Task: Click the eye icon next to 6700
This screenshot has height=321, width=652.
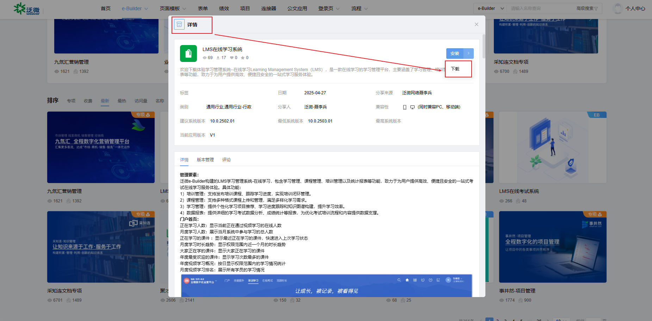Action: click(x=496, y=71)
